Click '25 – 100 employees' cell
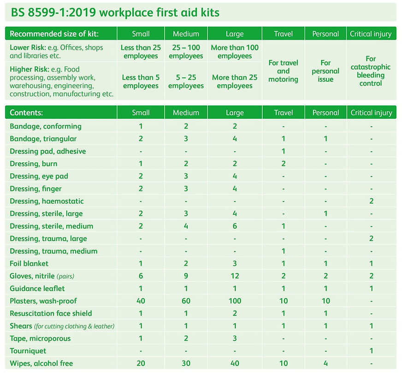Viewport: 402px width, 373px height. tap(186, 52)
